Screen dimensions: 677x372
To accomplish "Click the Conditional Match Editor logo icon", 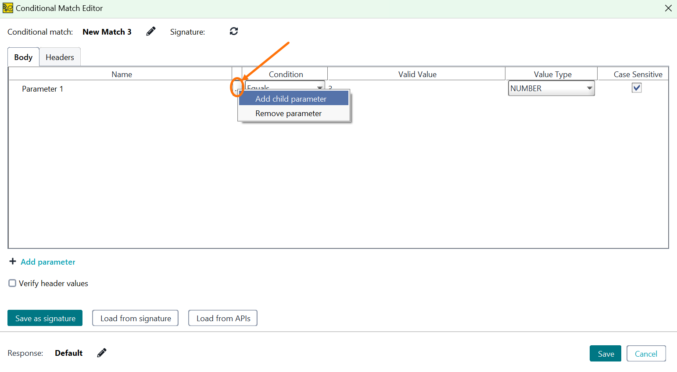I will (x=7, y=8).
